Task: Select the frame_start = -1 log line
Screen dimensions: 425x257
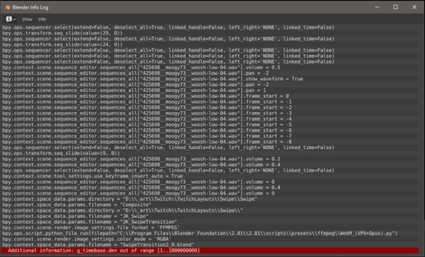Action: coord(210,102)
